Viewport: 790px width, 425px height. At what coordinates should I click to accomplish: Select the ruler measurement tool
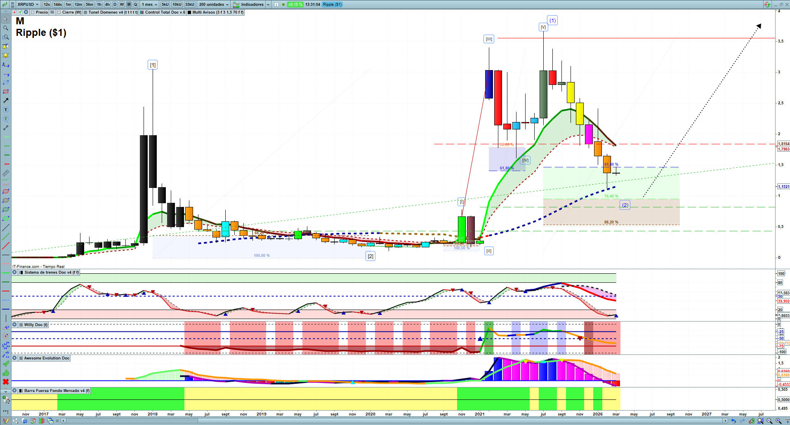coord(6,173)
